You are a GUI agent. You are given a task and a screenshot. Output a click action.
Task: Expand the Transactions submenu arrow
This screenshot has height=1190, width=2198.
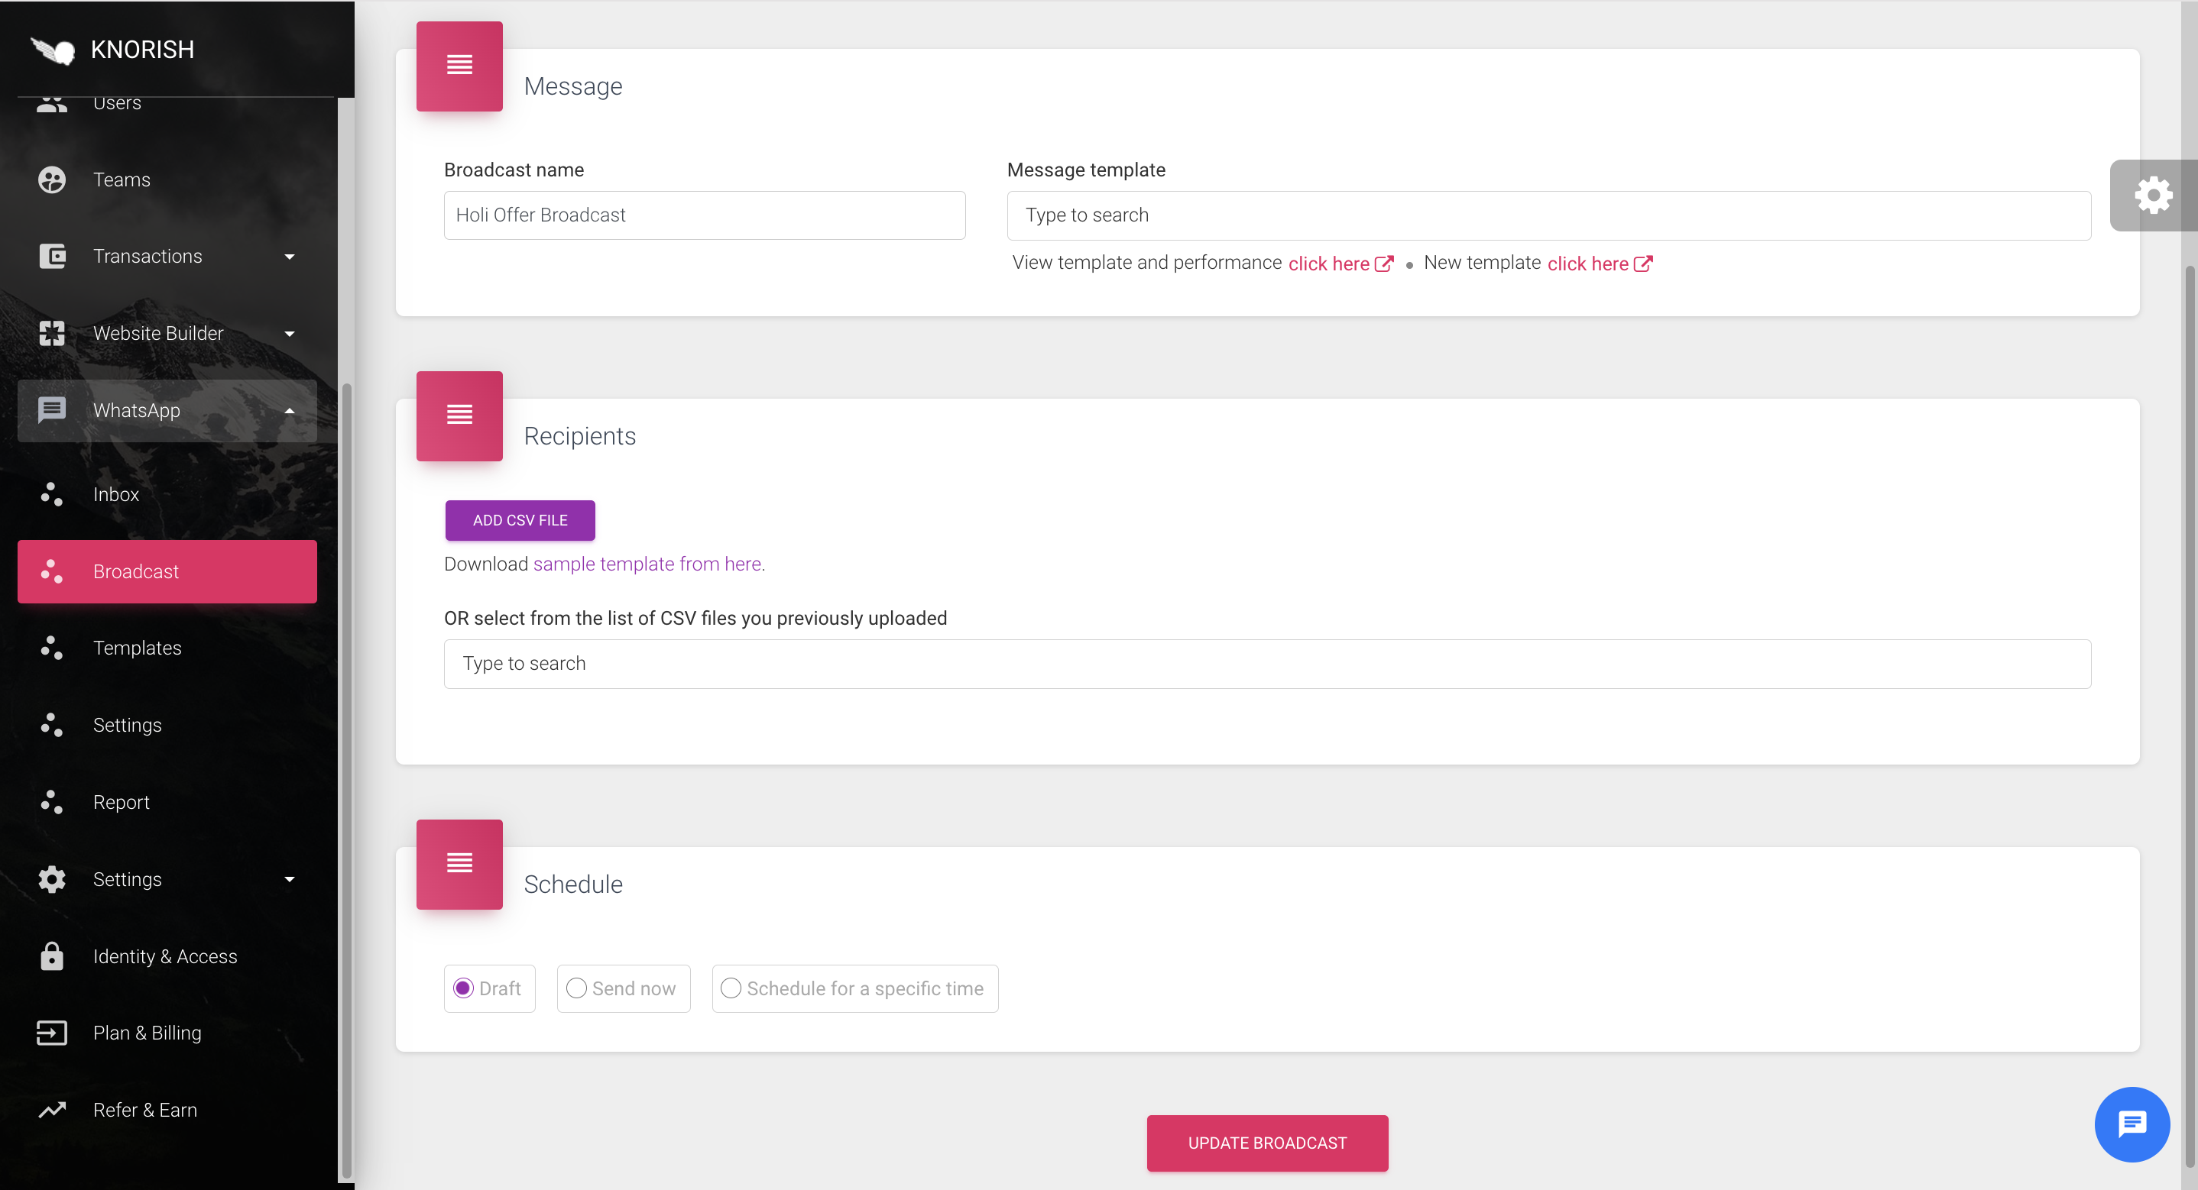pyautogui.click(x=289, y=257)
